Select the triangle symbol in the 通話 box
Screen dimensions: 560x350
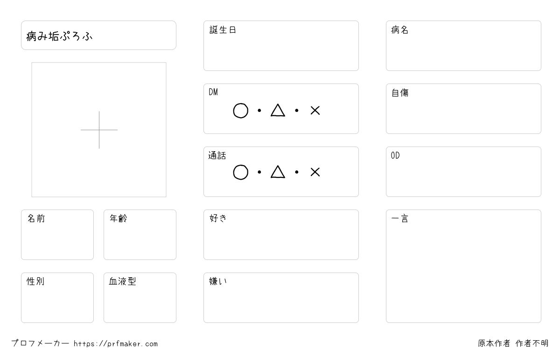tap(278, 172)
